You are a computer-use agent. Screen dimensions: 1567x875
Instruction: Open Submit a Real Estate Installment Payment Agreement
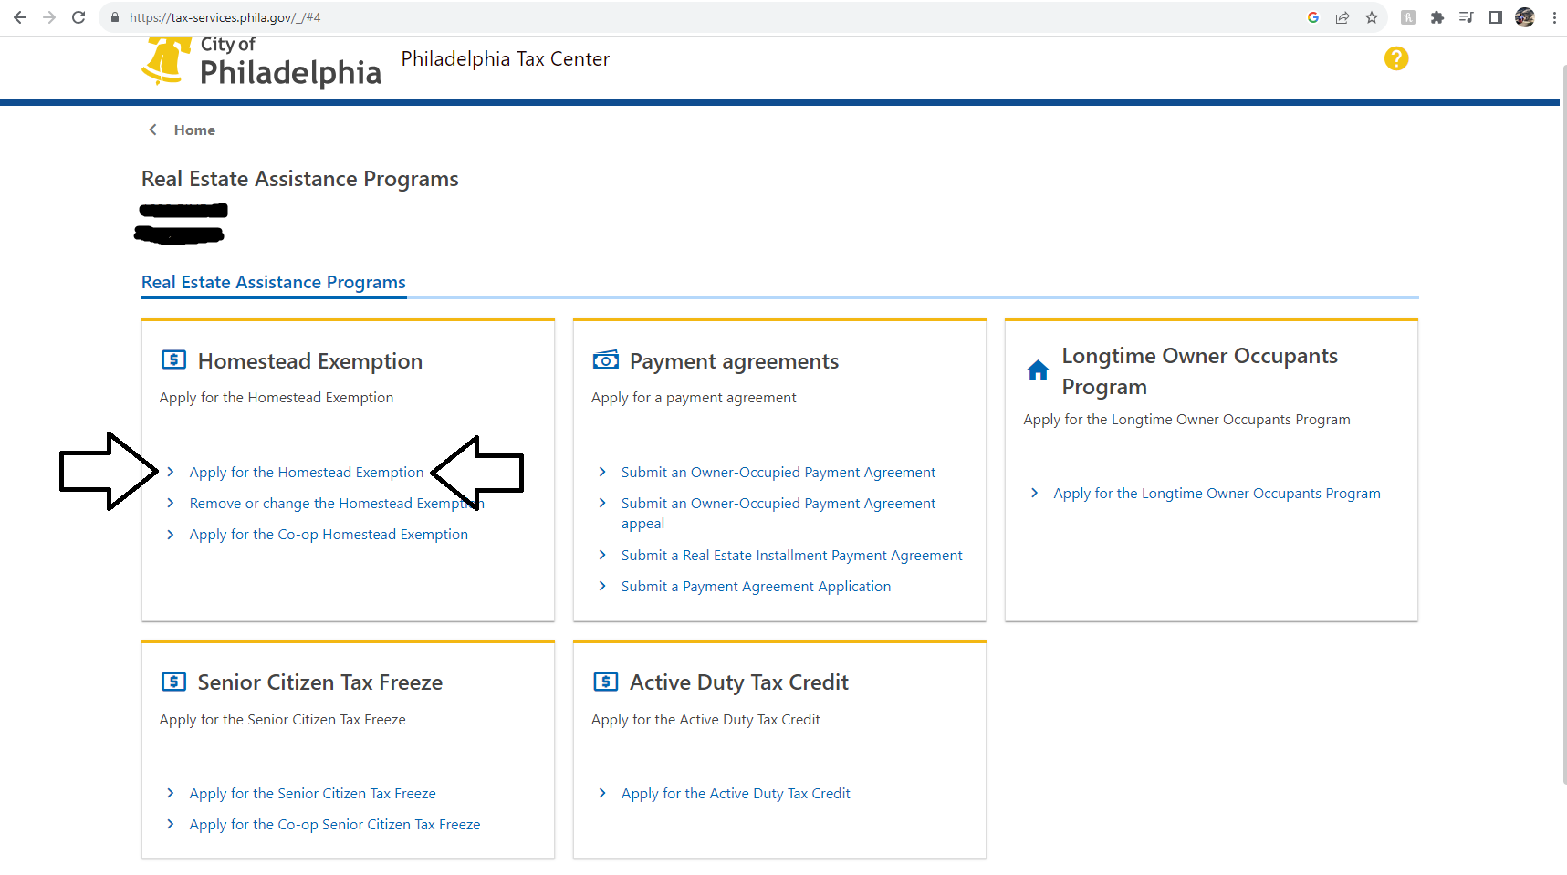[x=792, y=556]
